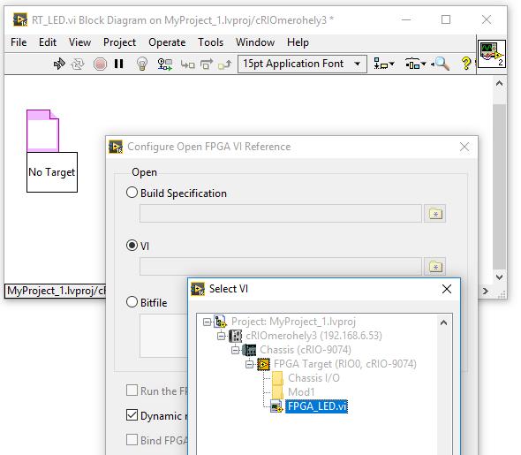521x455 pixels.
Task: Collapse the Chassis (cRIO-9074) node
Action: tap(235, 350)
